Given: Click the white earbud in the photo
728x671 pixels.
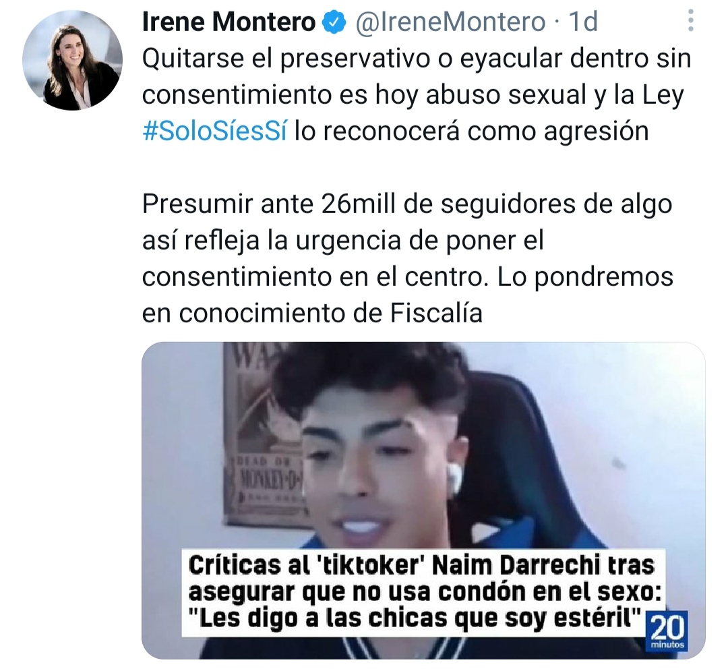Looking at the screenshot, I should [x=453, y=478].
